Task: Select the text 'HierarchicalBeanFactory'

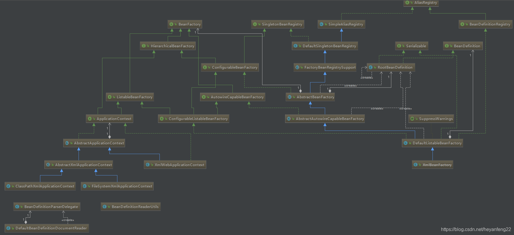Action: click(x=172, y=46)
